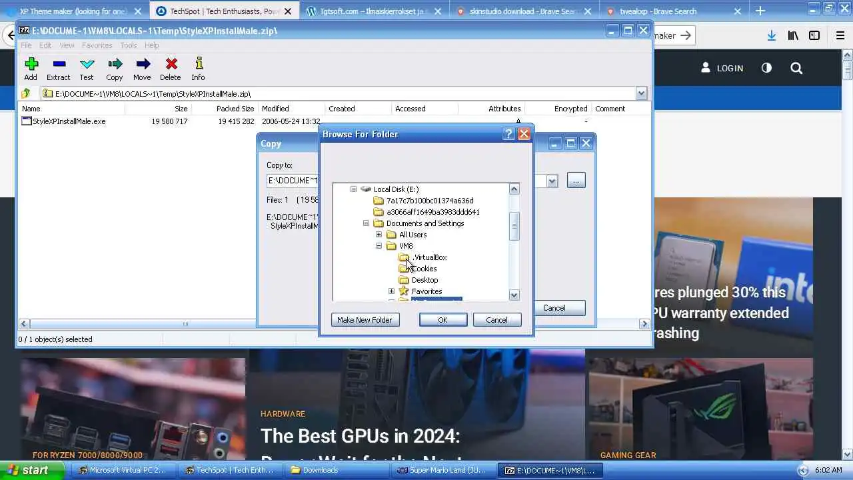Click Cancel in Browse For Folder

pos(496,320)
